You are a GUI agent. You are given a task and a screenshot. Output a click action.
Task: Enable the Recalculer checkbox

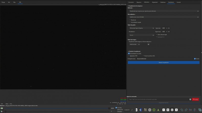[x=130, y=20]
